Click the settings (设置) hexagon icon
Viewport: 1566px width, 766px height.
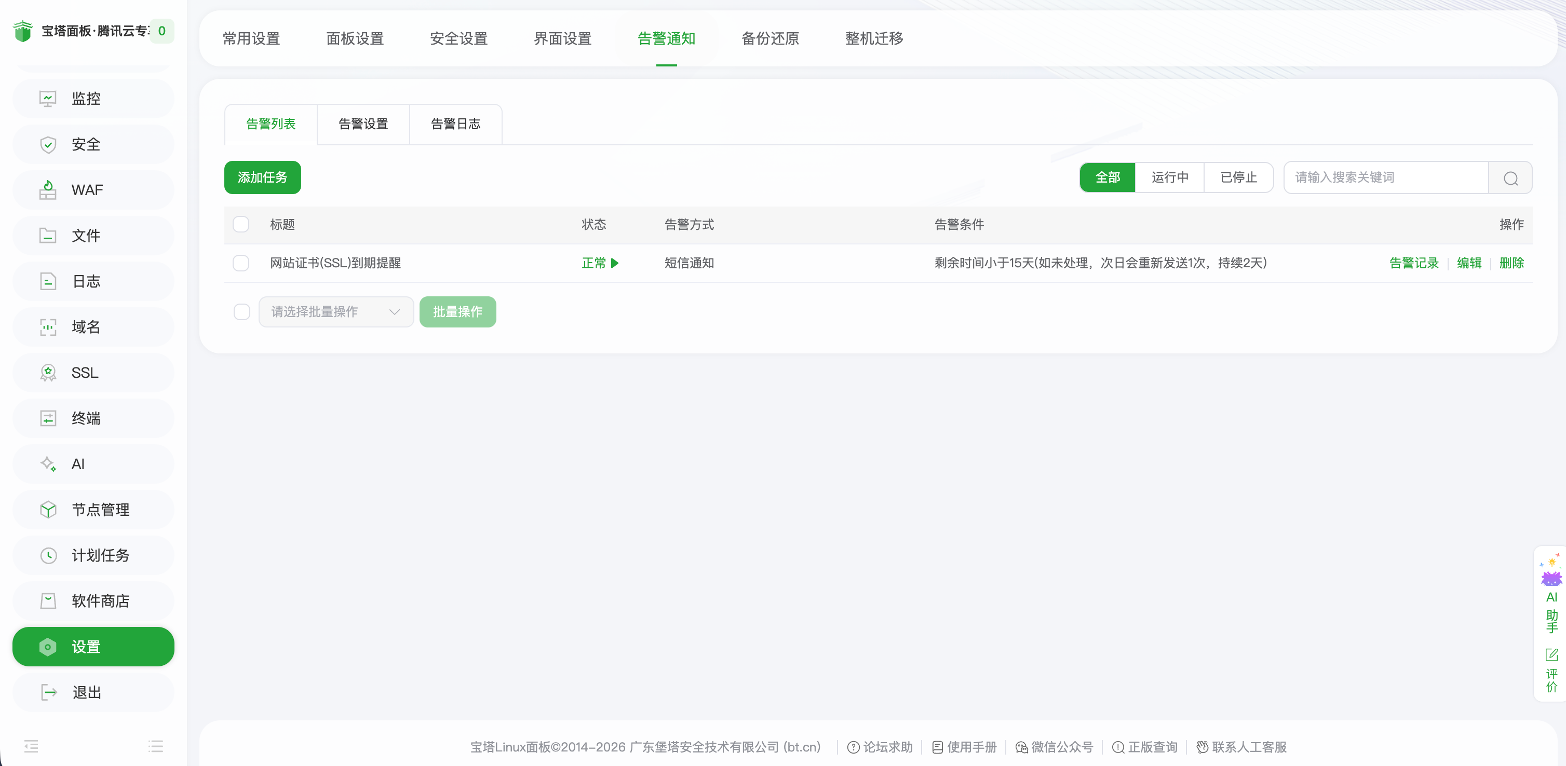[x=48, y=647]
